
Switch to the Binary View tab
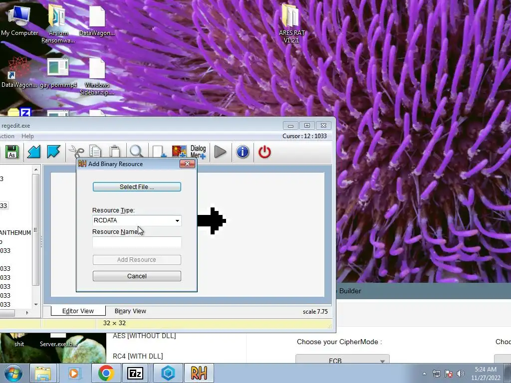[x=130, y=311]
